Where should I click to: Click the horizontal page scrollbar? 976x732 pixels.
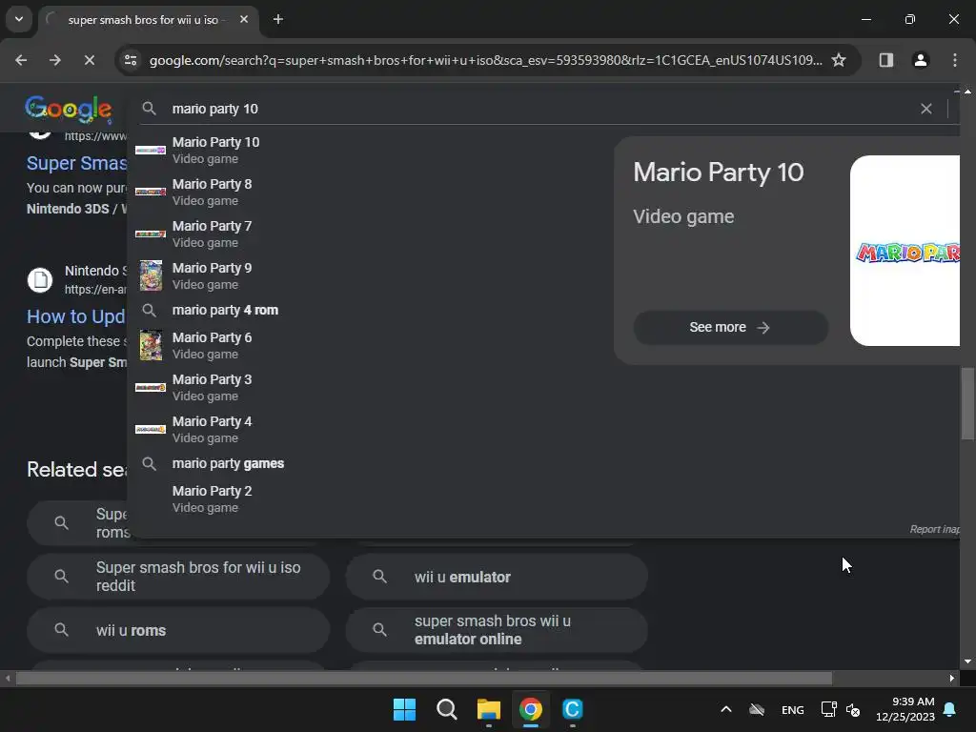pyautogui.click(x=423, y=678)
